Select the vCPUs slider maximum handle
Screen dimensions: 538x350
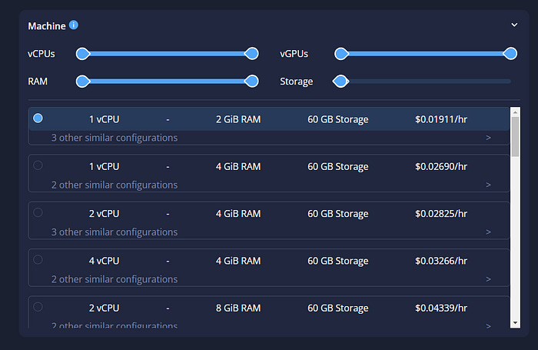pos(252,54)
